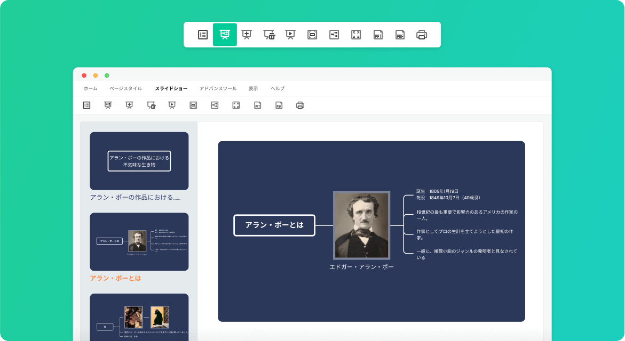Screen dimensions: 625x341
Task: Click orange slide title アラン・ポーとは
Action: [116, 278]
